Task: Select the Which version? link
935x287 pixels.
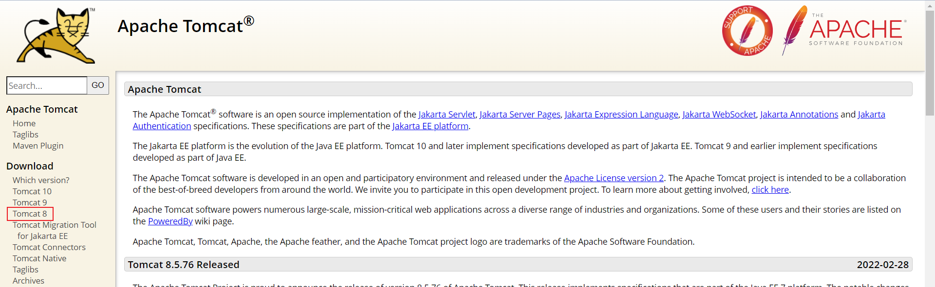Action: 41,180
